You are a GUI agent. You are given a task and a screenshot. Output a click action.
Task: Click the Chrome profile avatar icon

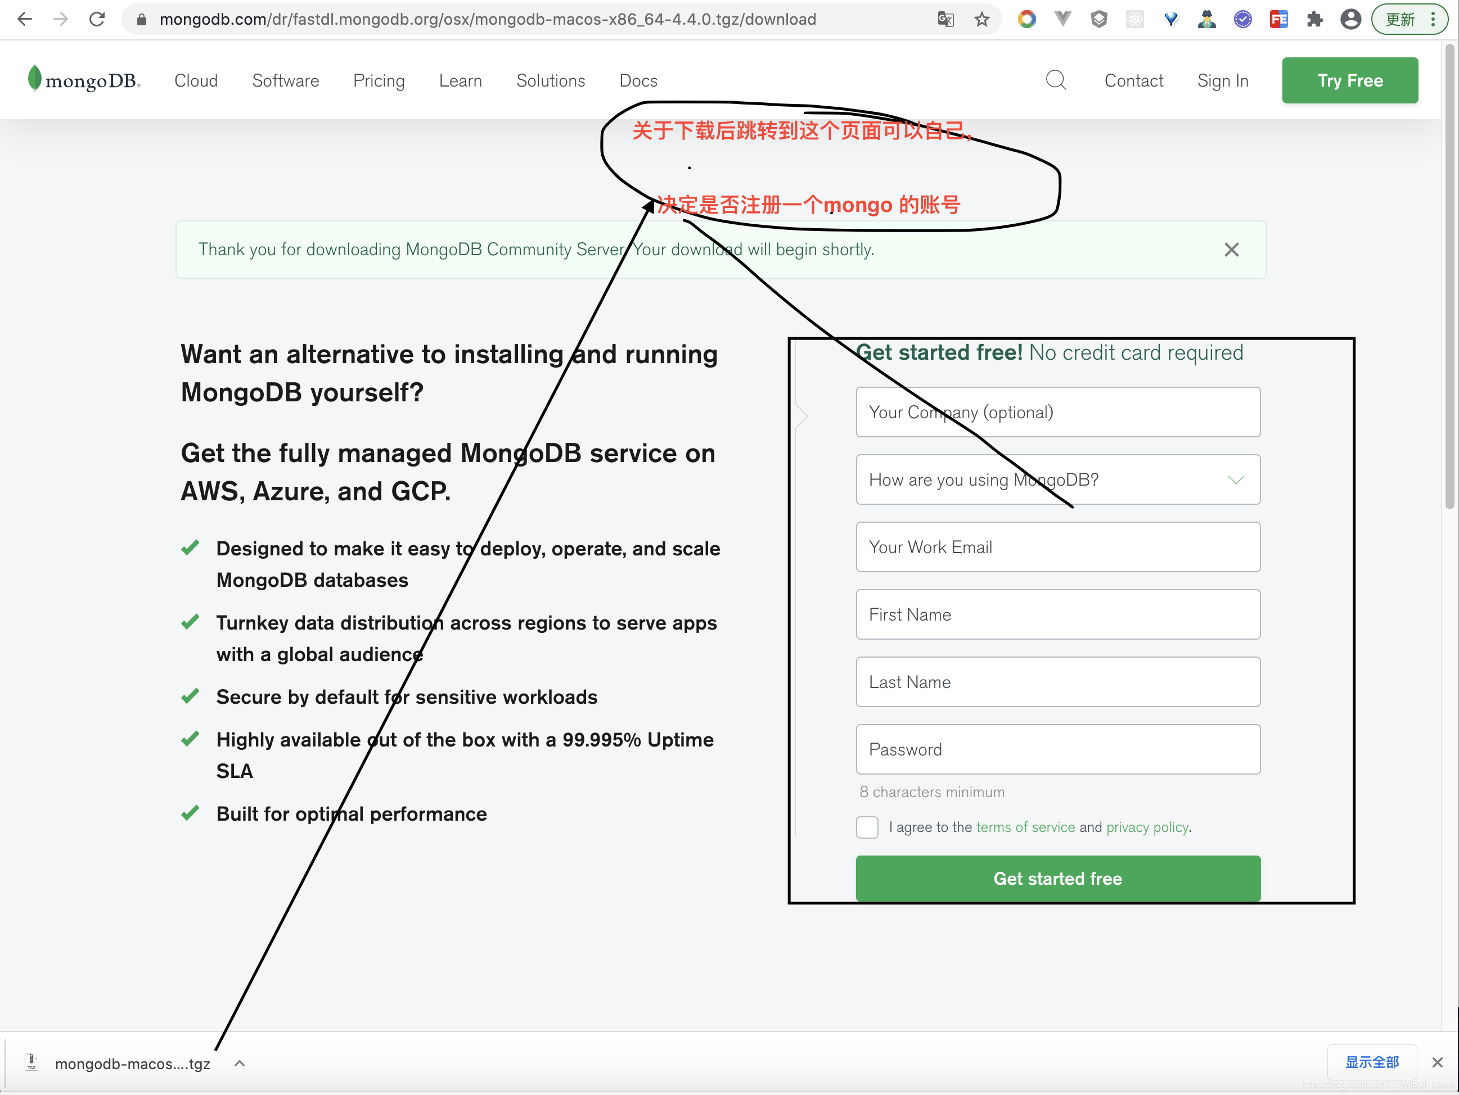click(1351, 19)
